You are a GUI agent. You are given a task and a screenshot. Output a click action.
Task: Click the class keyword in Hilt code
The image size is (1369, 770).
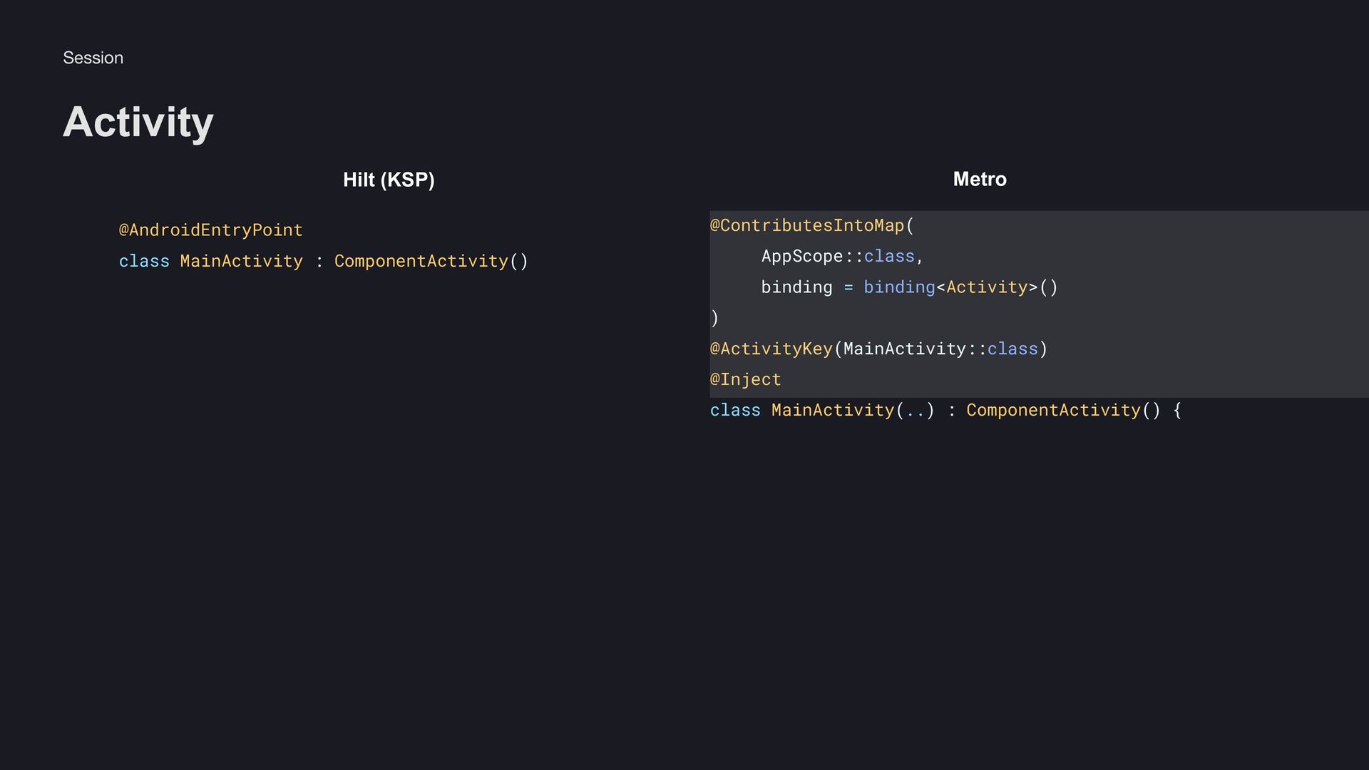click(144, 261)
